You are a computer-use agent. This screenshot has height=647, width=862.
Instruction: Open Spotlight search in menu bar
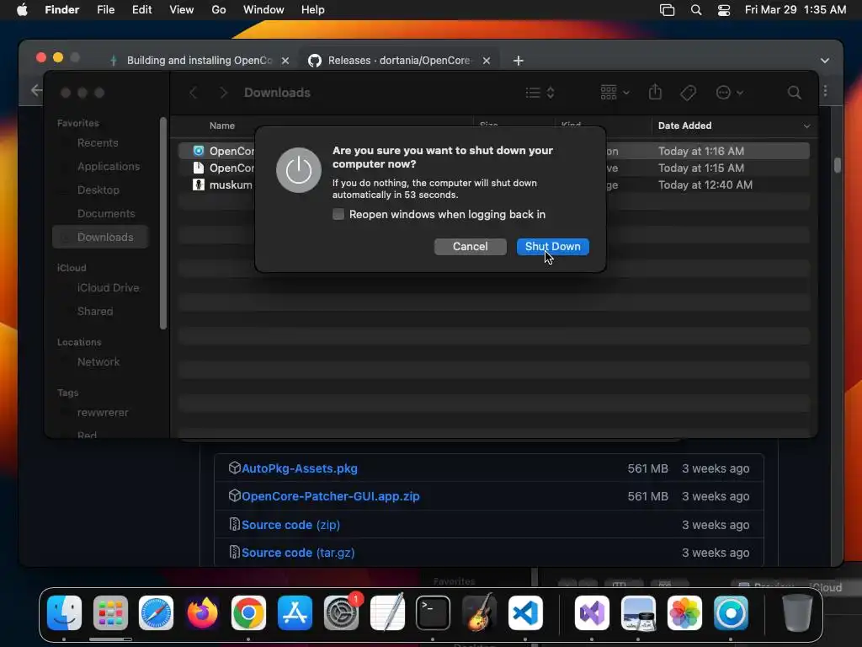point(696,10)
